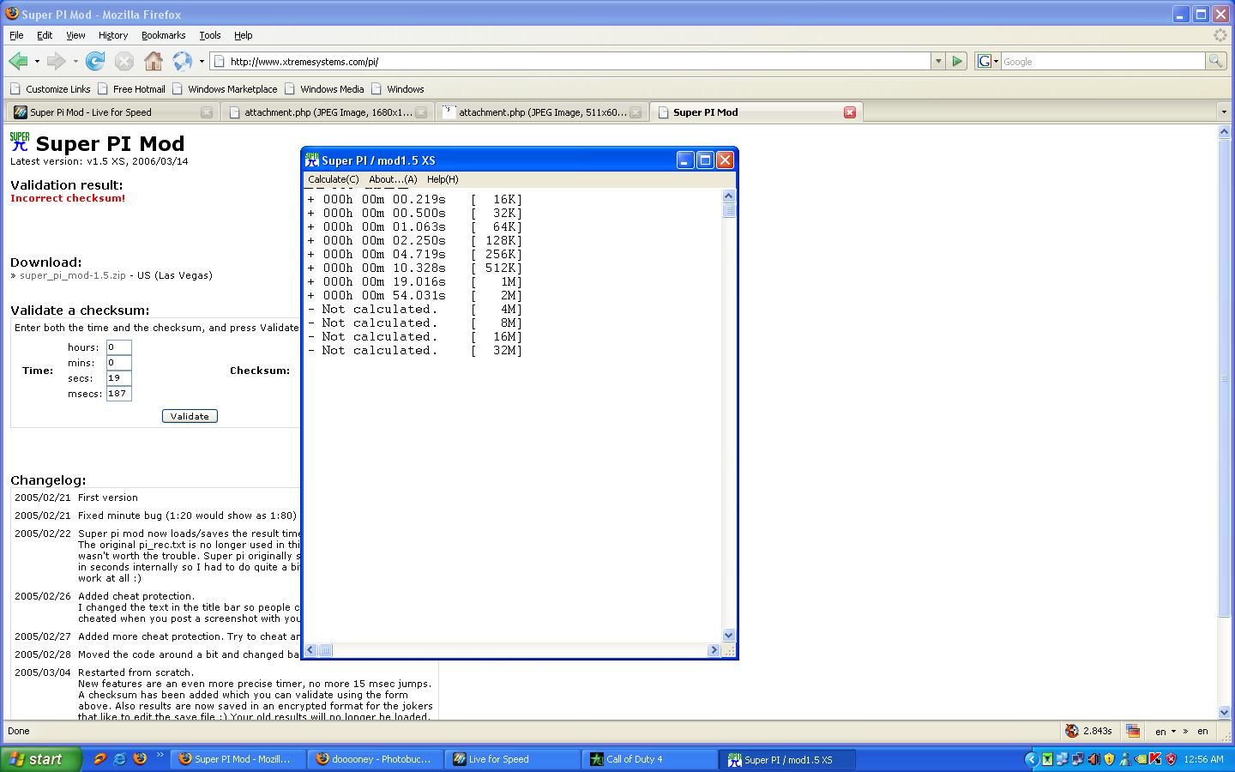Open the File menu in Firefox
1235x772 pixels.
point(16,35)
